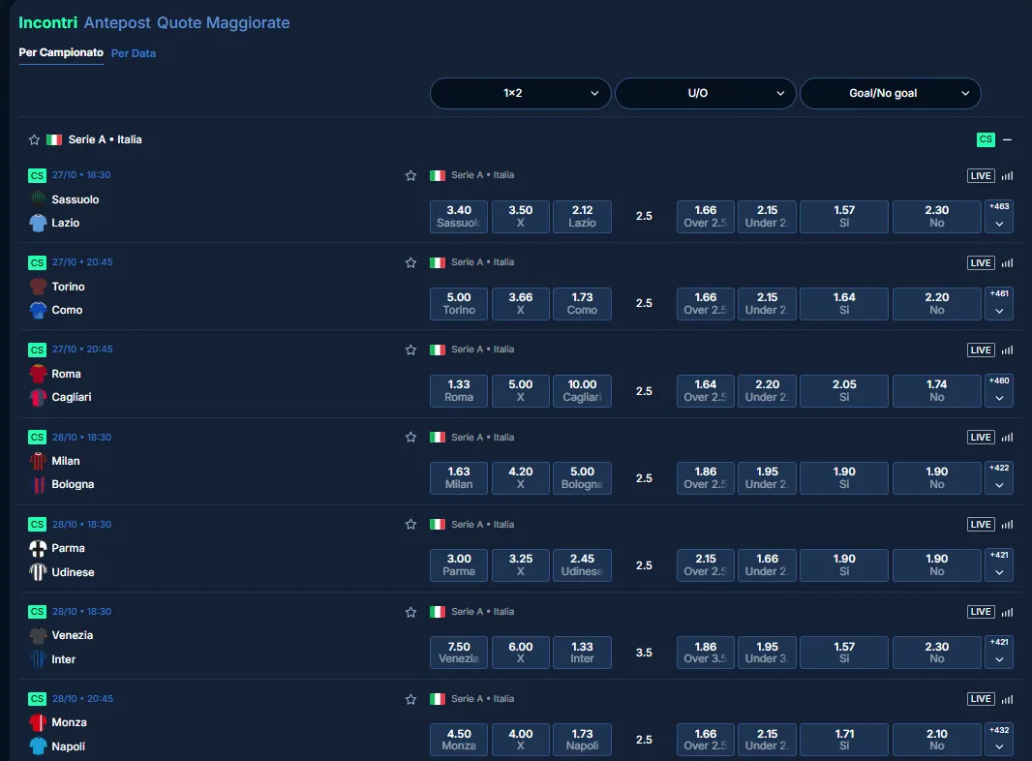Click Serie A Italia label in Torino-Como row
The height and width of the screenshot is (761, 1032).
(482, 262)
